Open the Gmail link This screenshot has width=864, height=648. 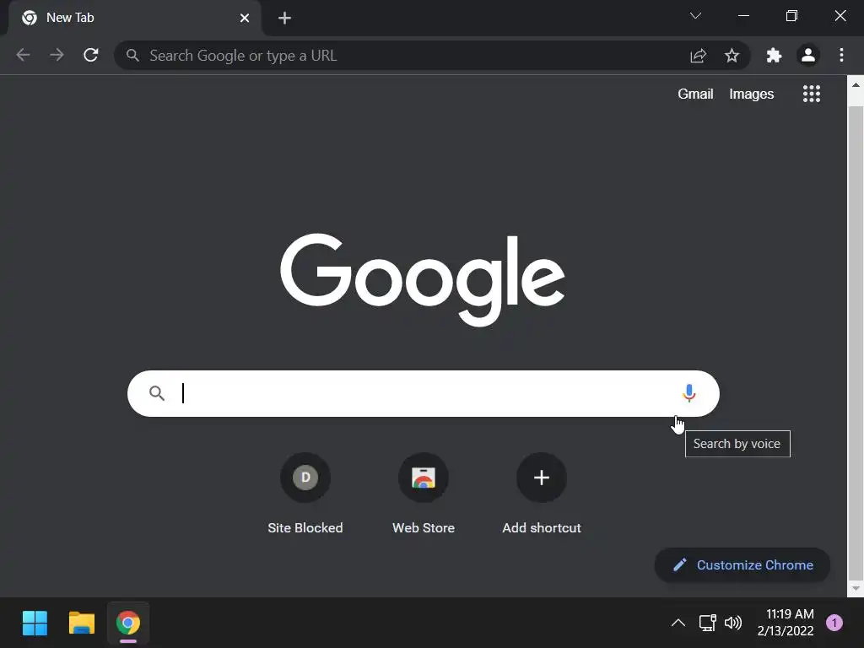click(x=695, y=94)
